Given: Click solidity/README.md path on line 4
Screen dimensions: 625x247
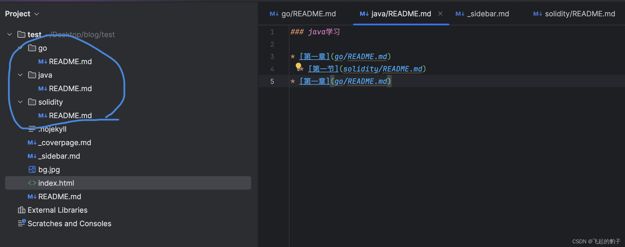Looking at the screenshot, I should [x=383, y=69].
